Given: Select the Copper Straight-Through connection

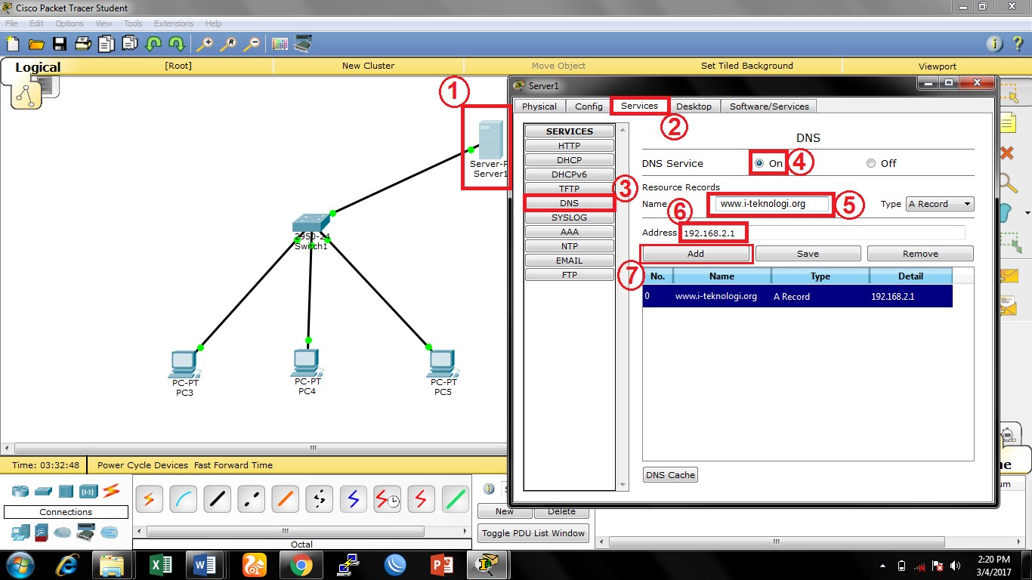Looking at the screenshot, I should (x=217, y=498).
